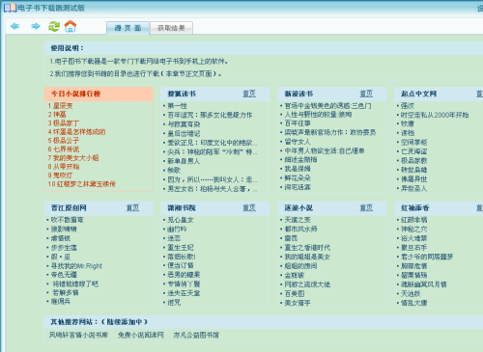Open ranking entry 10 红楼梦之林黛玉续传

(x=81, y=184)
